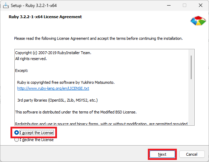Viewport: 209px width, 162px height.
Task: Click the 'Ruby is copyrighted free software' line
Action: coord(66,82)
